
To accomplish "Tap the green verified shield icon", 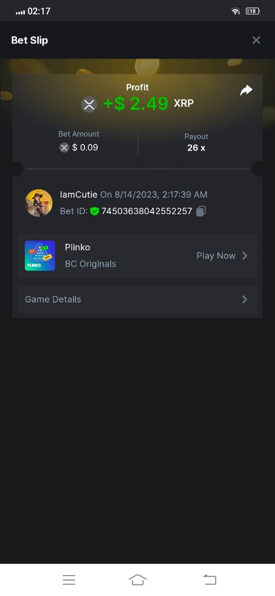I will (x=94, y=211).
